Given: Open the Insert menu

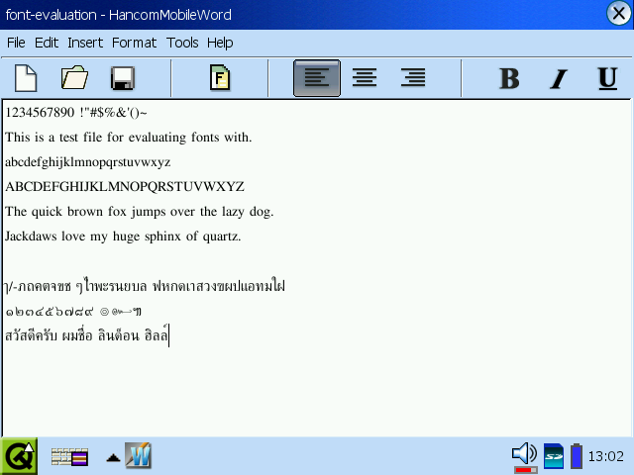Looking at the screenshot, I should tap(85, 43).
